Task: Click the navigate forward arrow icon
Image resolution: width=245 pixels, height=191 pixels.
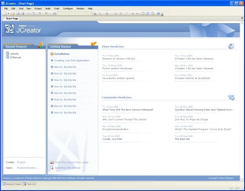Action: pyautogui.click(x=137, y=14)
